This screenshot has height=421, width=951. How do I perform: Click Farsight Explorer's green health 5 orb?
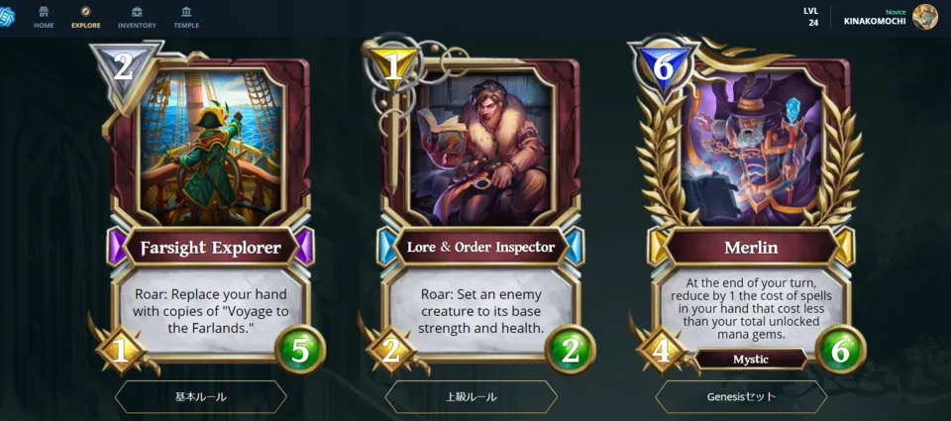coord(300,350)
